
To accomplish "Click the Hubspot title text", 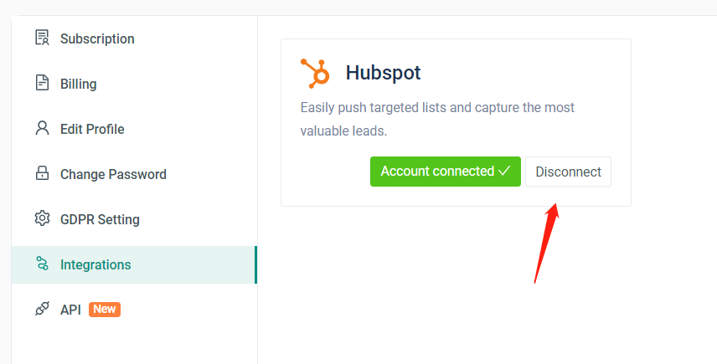I will 383,73.
